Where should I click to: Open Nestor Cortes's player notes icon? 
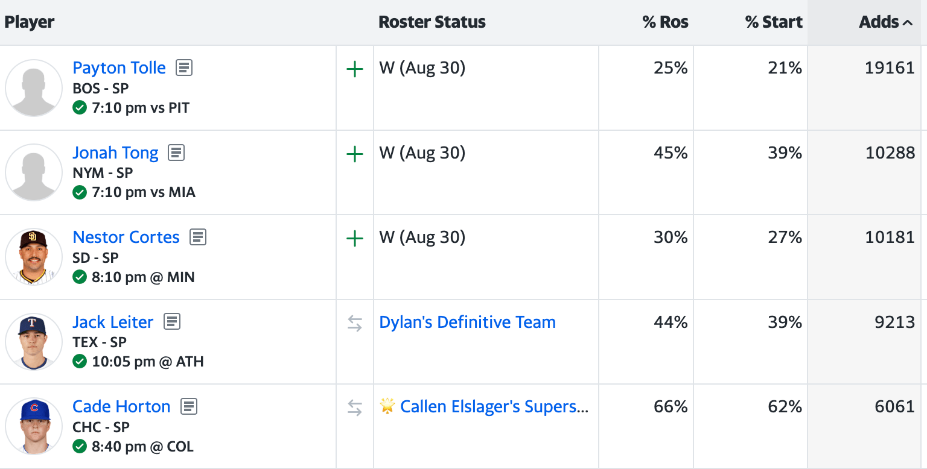198,237
